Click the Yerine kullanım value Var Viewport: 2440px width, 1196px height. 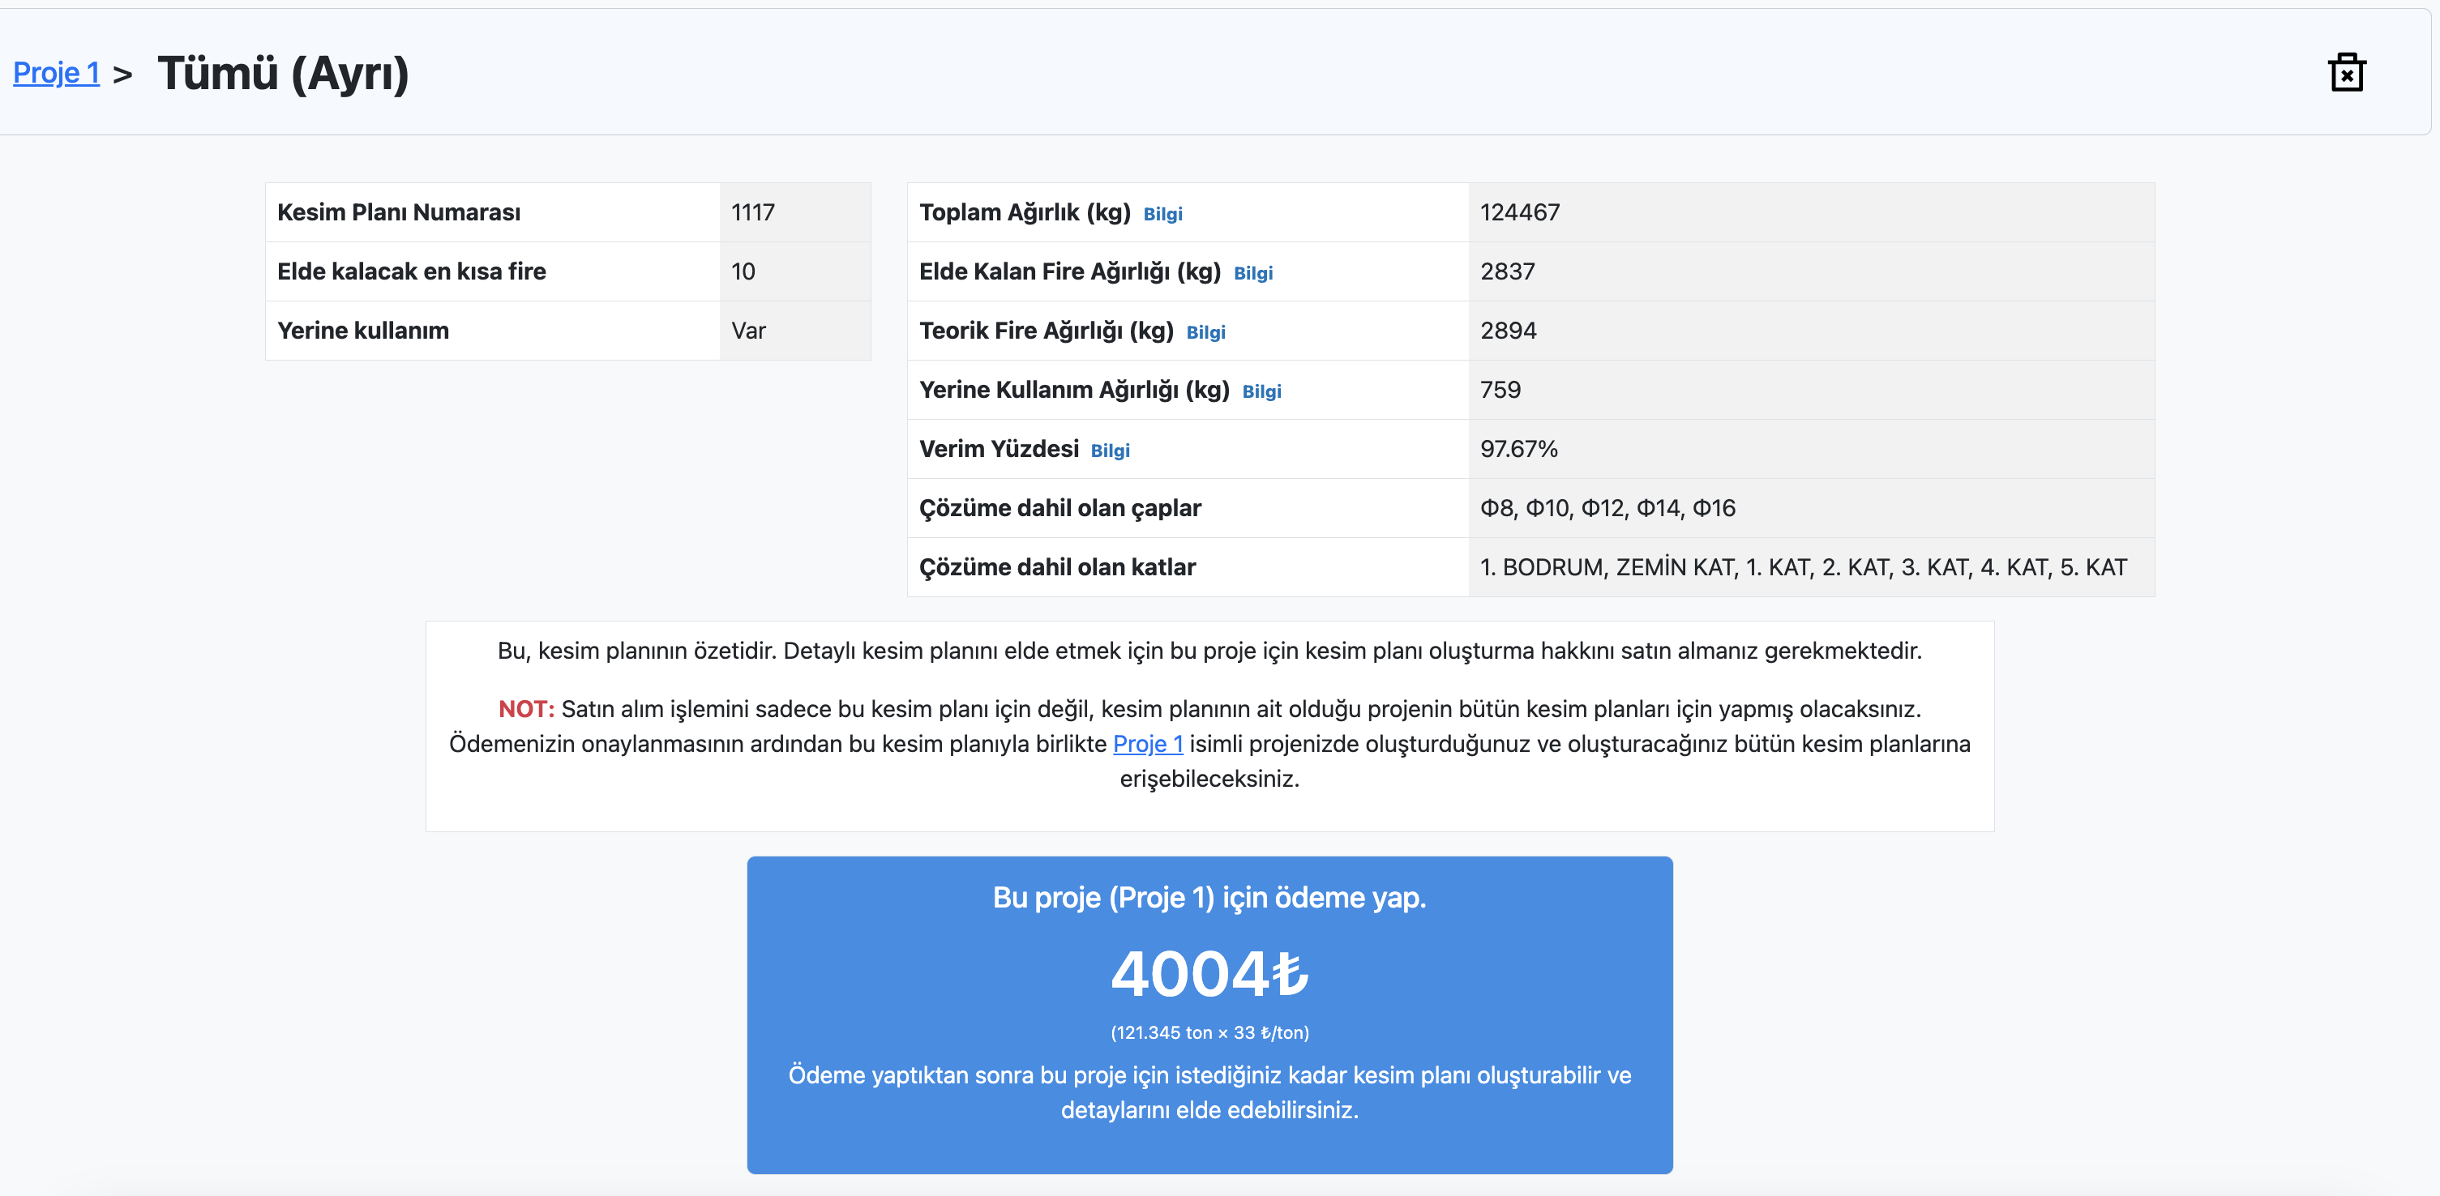[x=748, y=331]
